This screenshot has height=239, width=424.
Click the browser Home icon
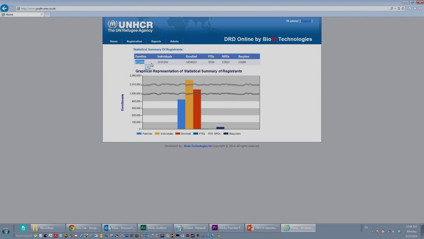410,8
